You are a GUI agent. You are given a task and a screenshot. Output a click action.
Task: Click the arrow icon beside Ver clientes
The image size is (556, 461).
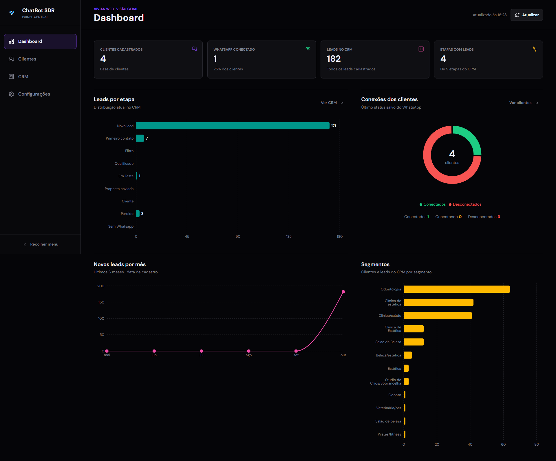tap(537, 103)
